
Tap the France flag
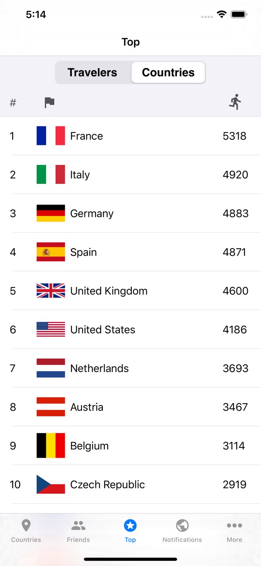(x=51, y=136)
